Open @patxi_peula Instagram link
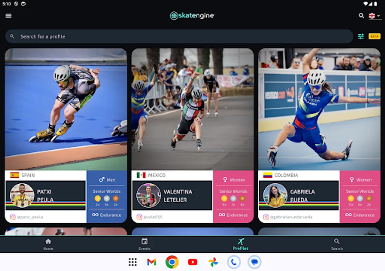Viewport: 385px width, 271px height. pyautogui.click(x=30, y=217)
